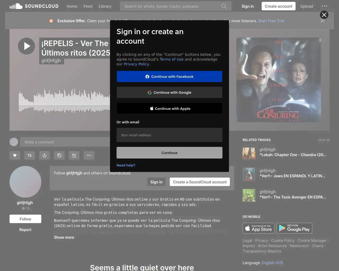Follow the user ghfjhfgjh
This screenshot has width=339, height=271.
click(25, 219)
